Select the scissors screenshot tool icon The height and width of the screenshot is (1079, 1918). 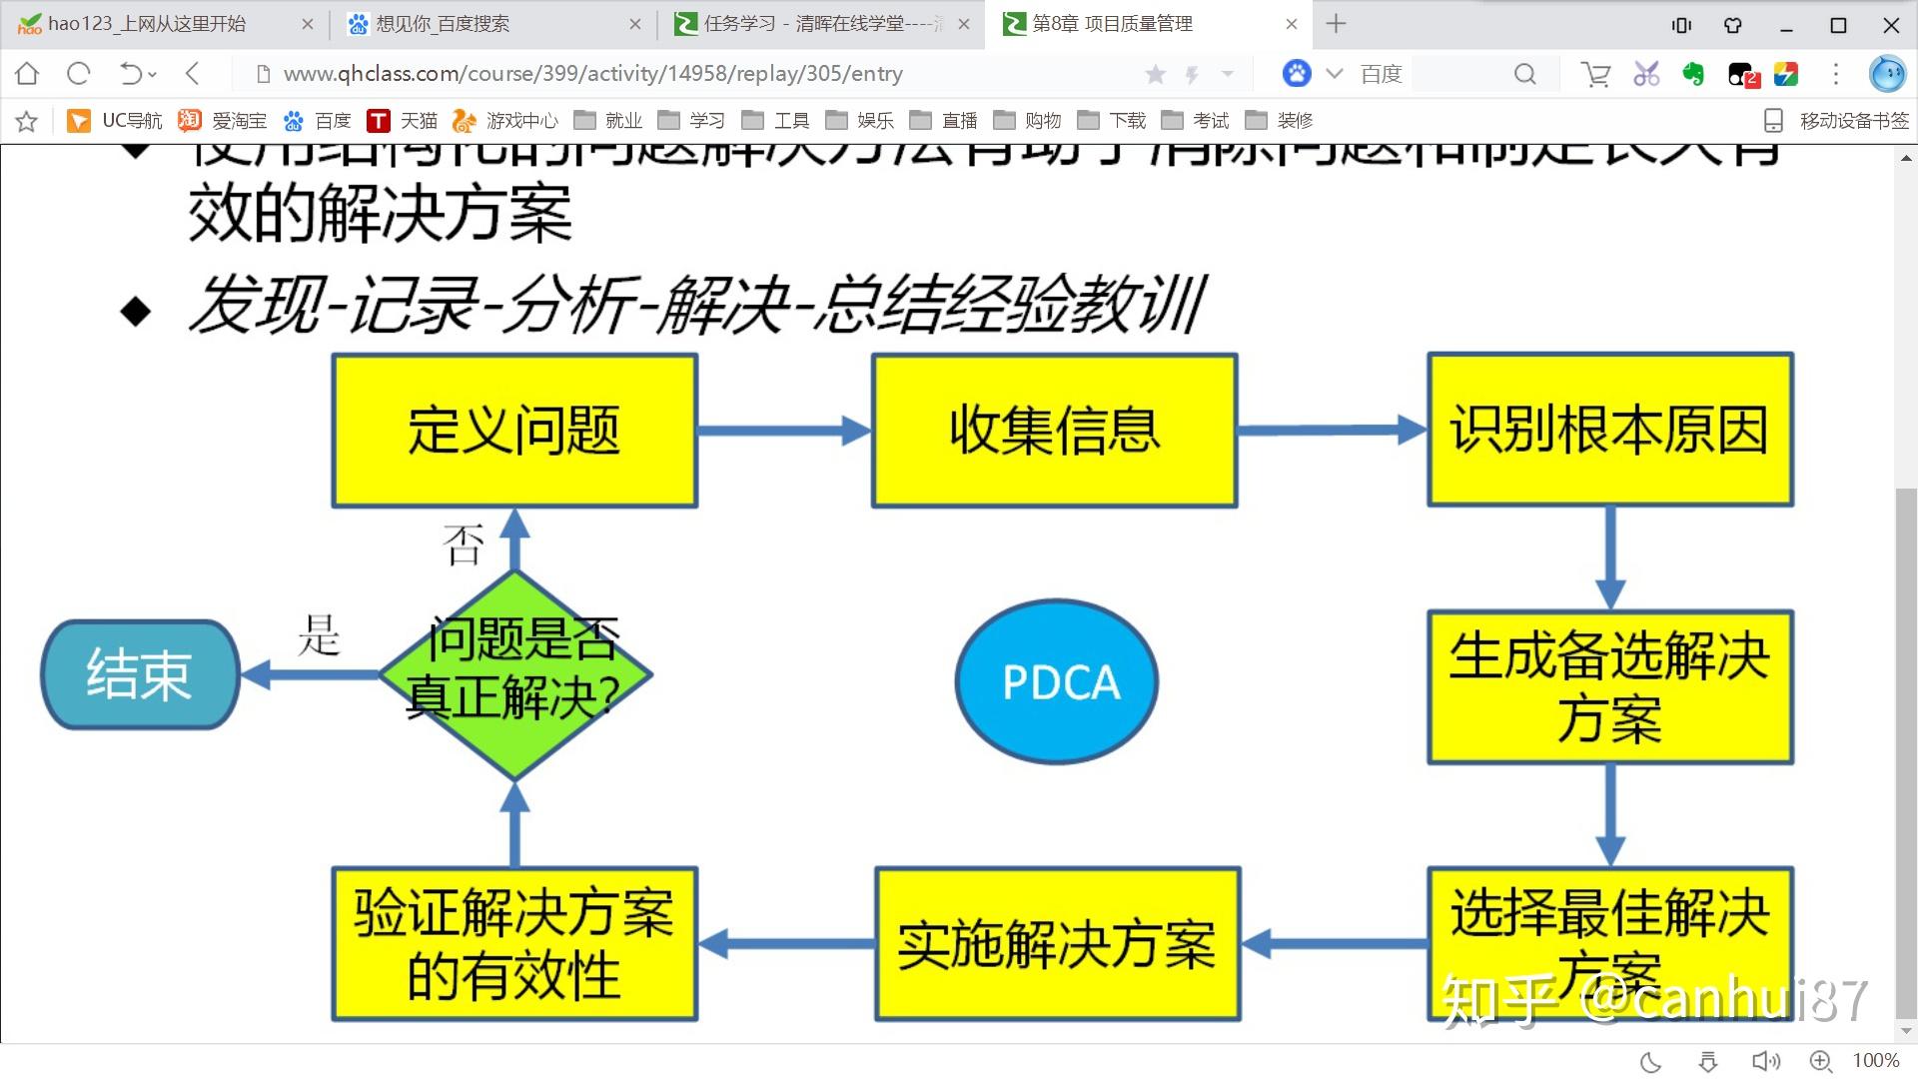pos(1646,73)
